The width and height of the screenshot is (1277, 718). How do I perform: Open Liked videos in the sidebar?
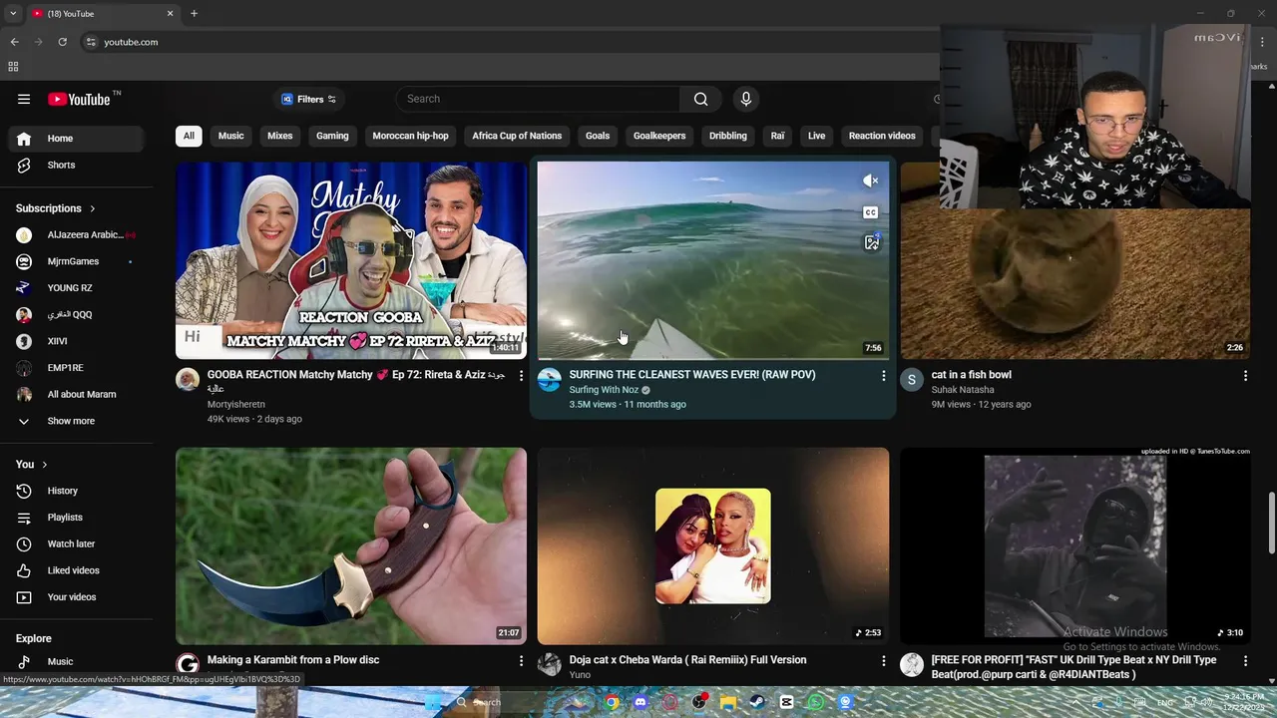76,570
